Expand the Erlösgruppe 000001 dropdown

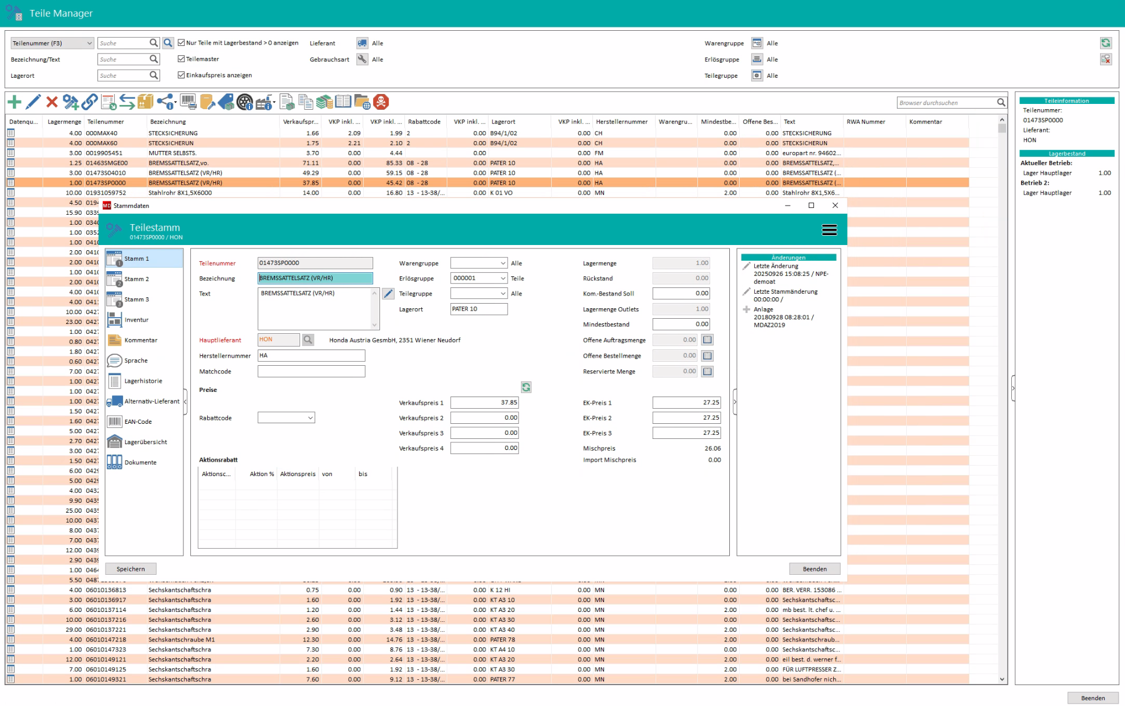[x=502, y=279]
